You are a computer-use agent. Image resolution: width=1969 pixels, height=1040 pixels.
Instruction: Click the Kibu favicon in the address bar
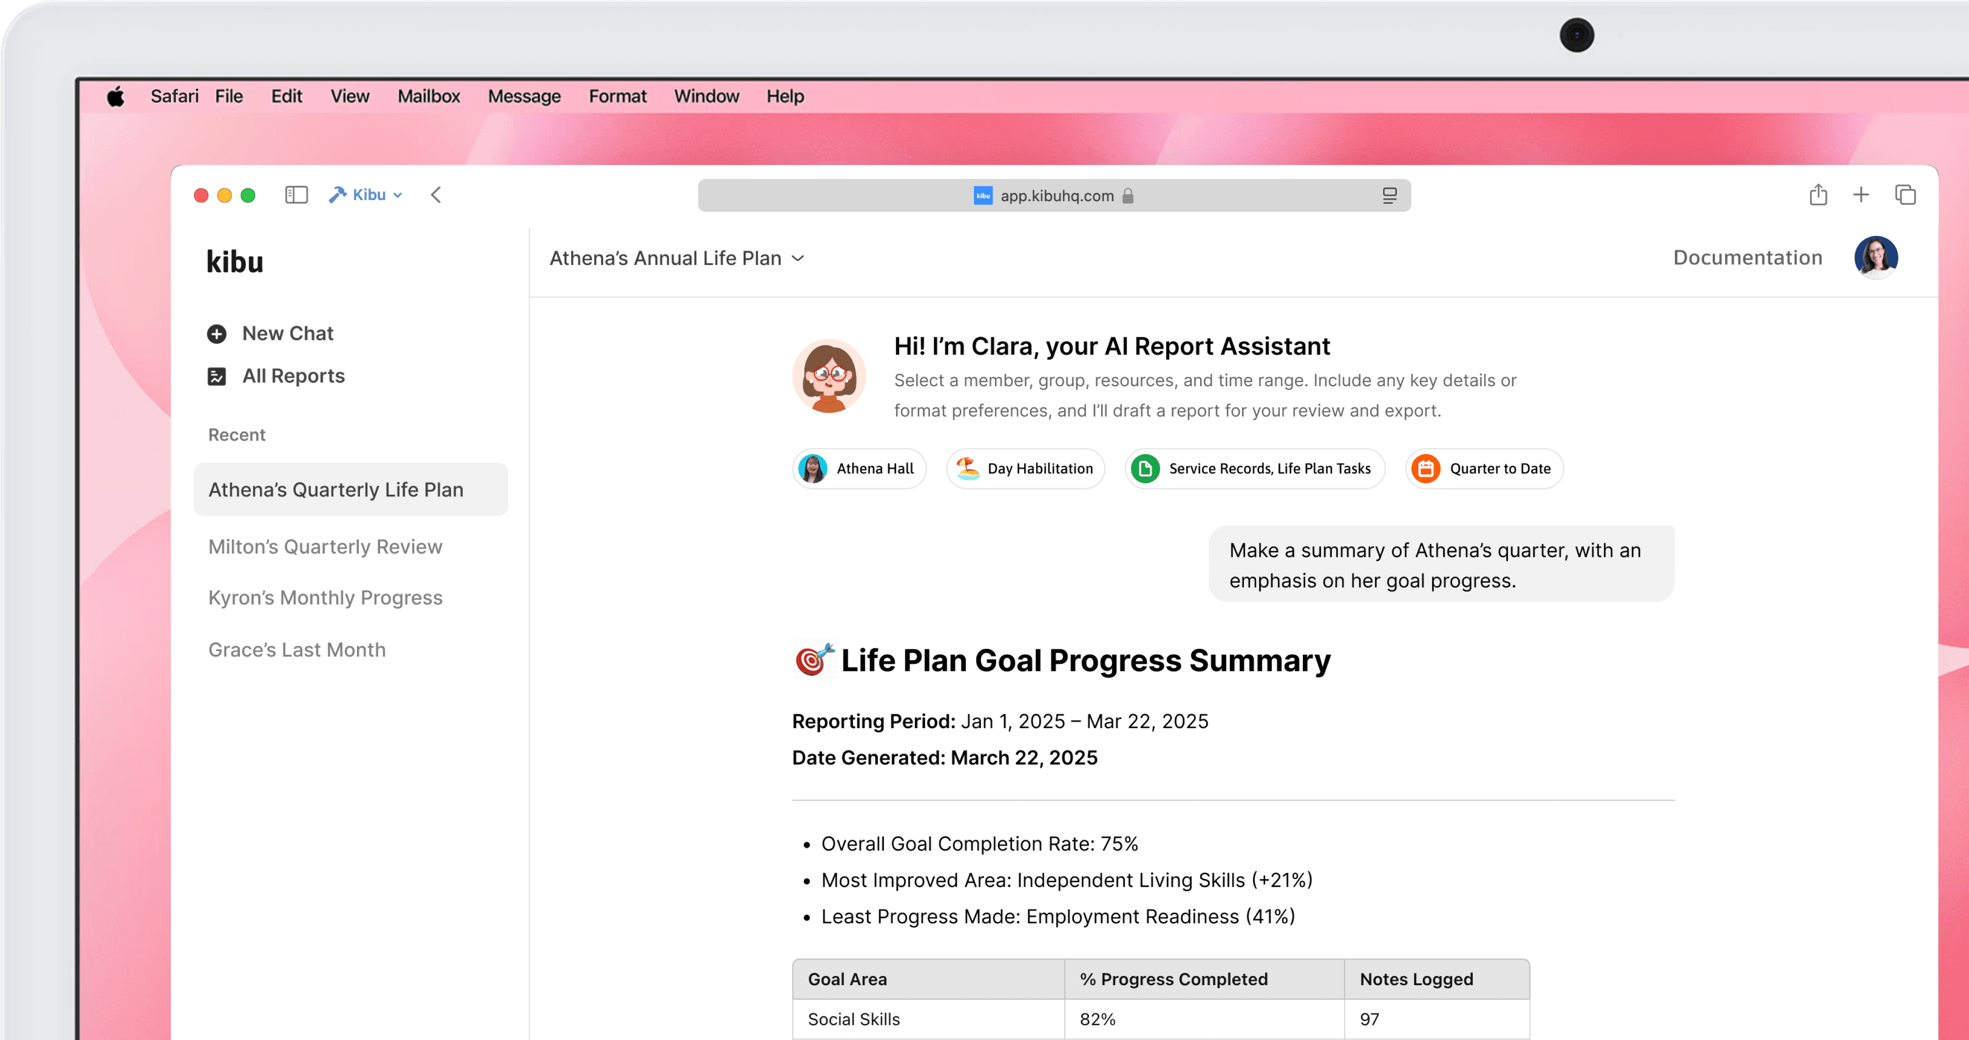[983, 196]
